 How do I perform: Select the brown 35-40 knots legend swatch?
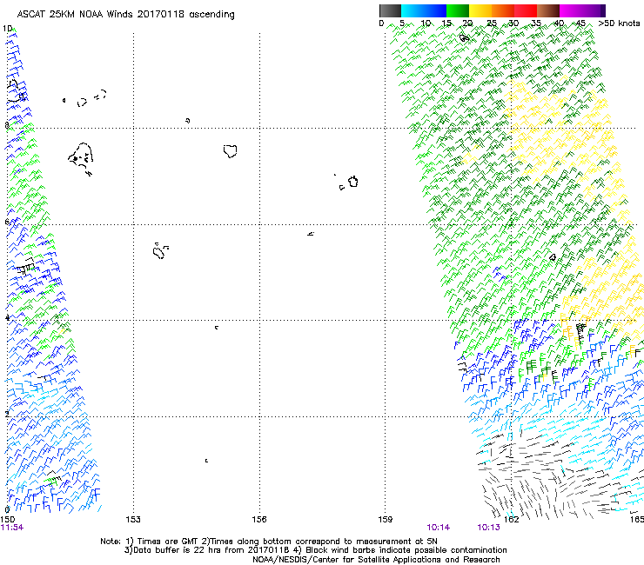548,10
